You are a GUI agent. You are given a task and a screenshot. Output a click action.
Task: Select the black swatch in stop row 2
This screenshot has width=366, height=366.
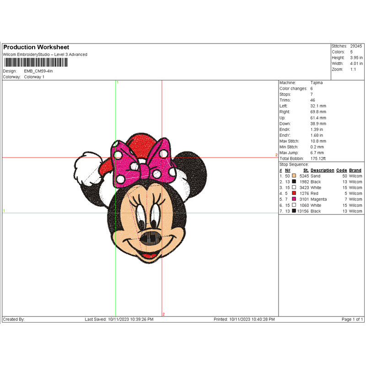click(x=294, y=182)
